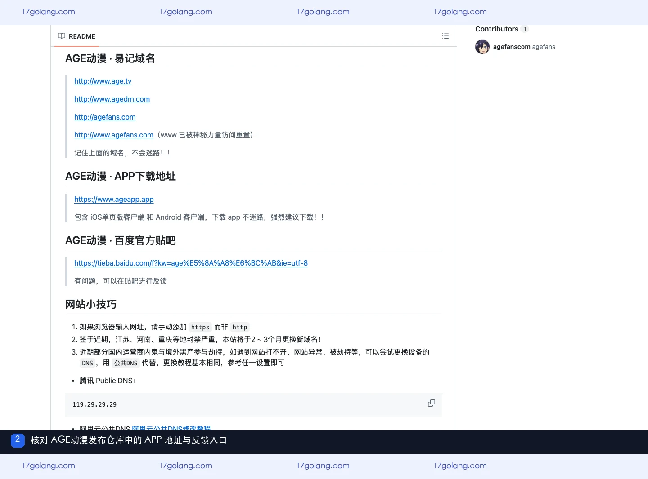Click the Contributors heading

(x=497, y=29)
